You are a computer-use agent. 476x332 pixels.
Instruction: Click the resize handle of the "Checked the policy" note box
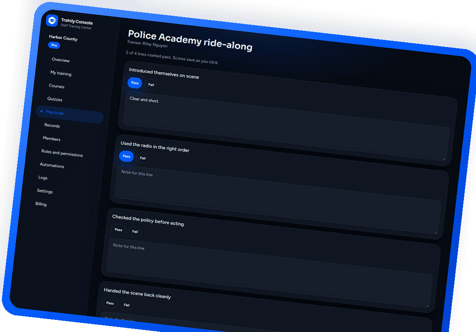pyautogui.click(x=427, y=306)
